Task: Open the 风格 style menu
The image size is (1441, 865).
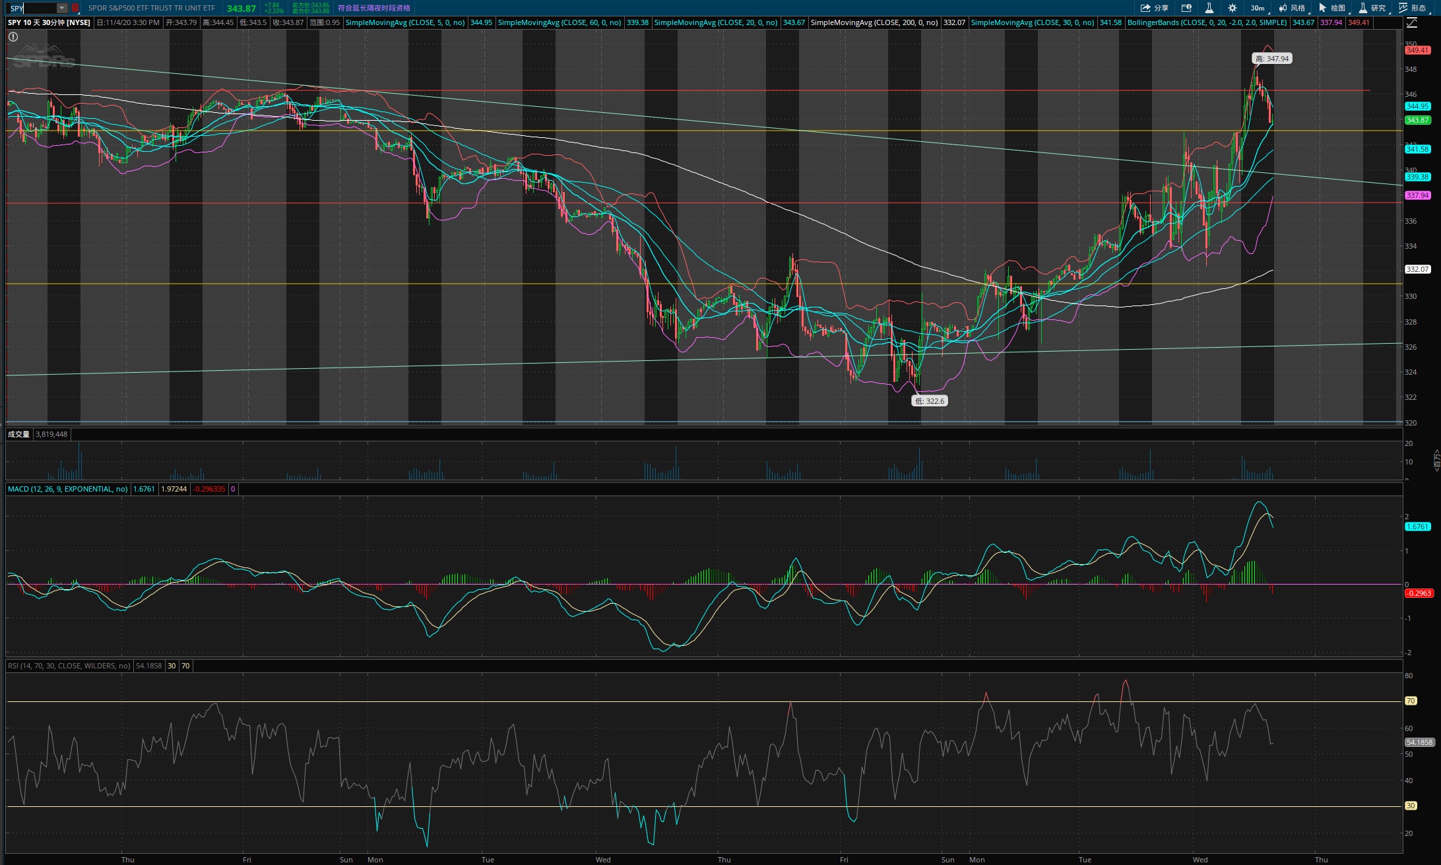Action: tap(1292, 8)
